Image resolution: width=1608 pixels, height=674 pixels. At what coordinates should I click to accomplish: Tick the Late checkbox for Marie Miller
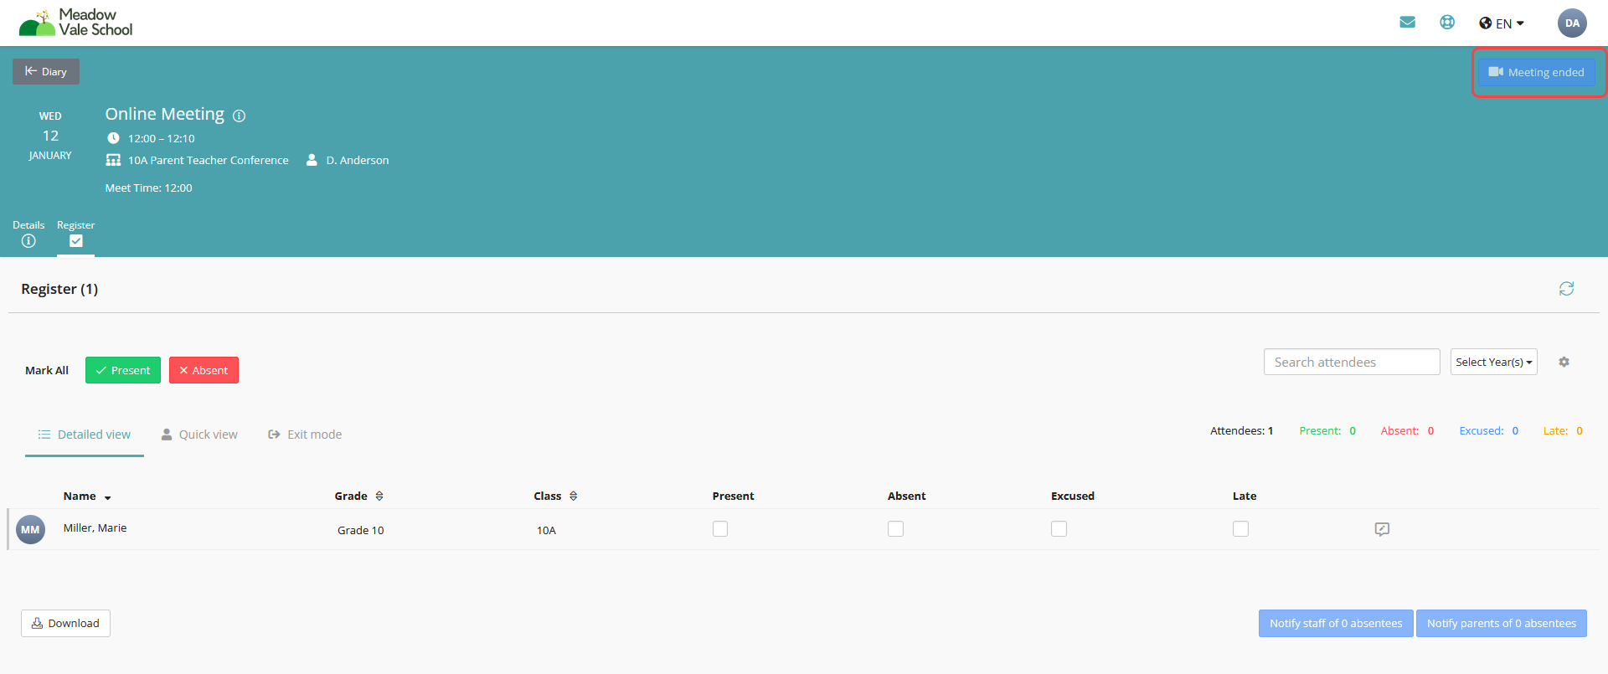tap(1240, 529)
